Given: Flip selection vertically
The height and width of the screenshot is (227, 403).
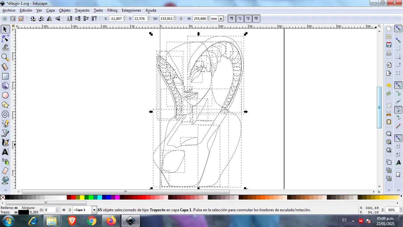Looking at the screenshot, I should tap(58, 19).
